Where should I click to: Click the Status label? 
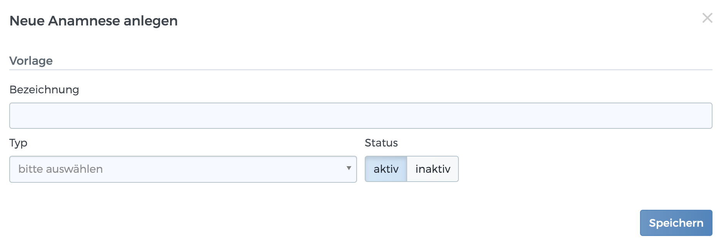(381, 143)
